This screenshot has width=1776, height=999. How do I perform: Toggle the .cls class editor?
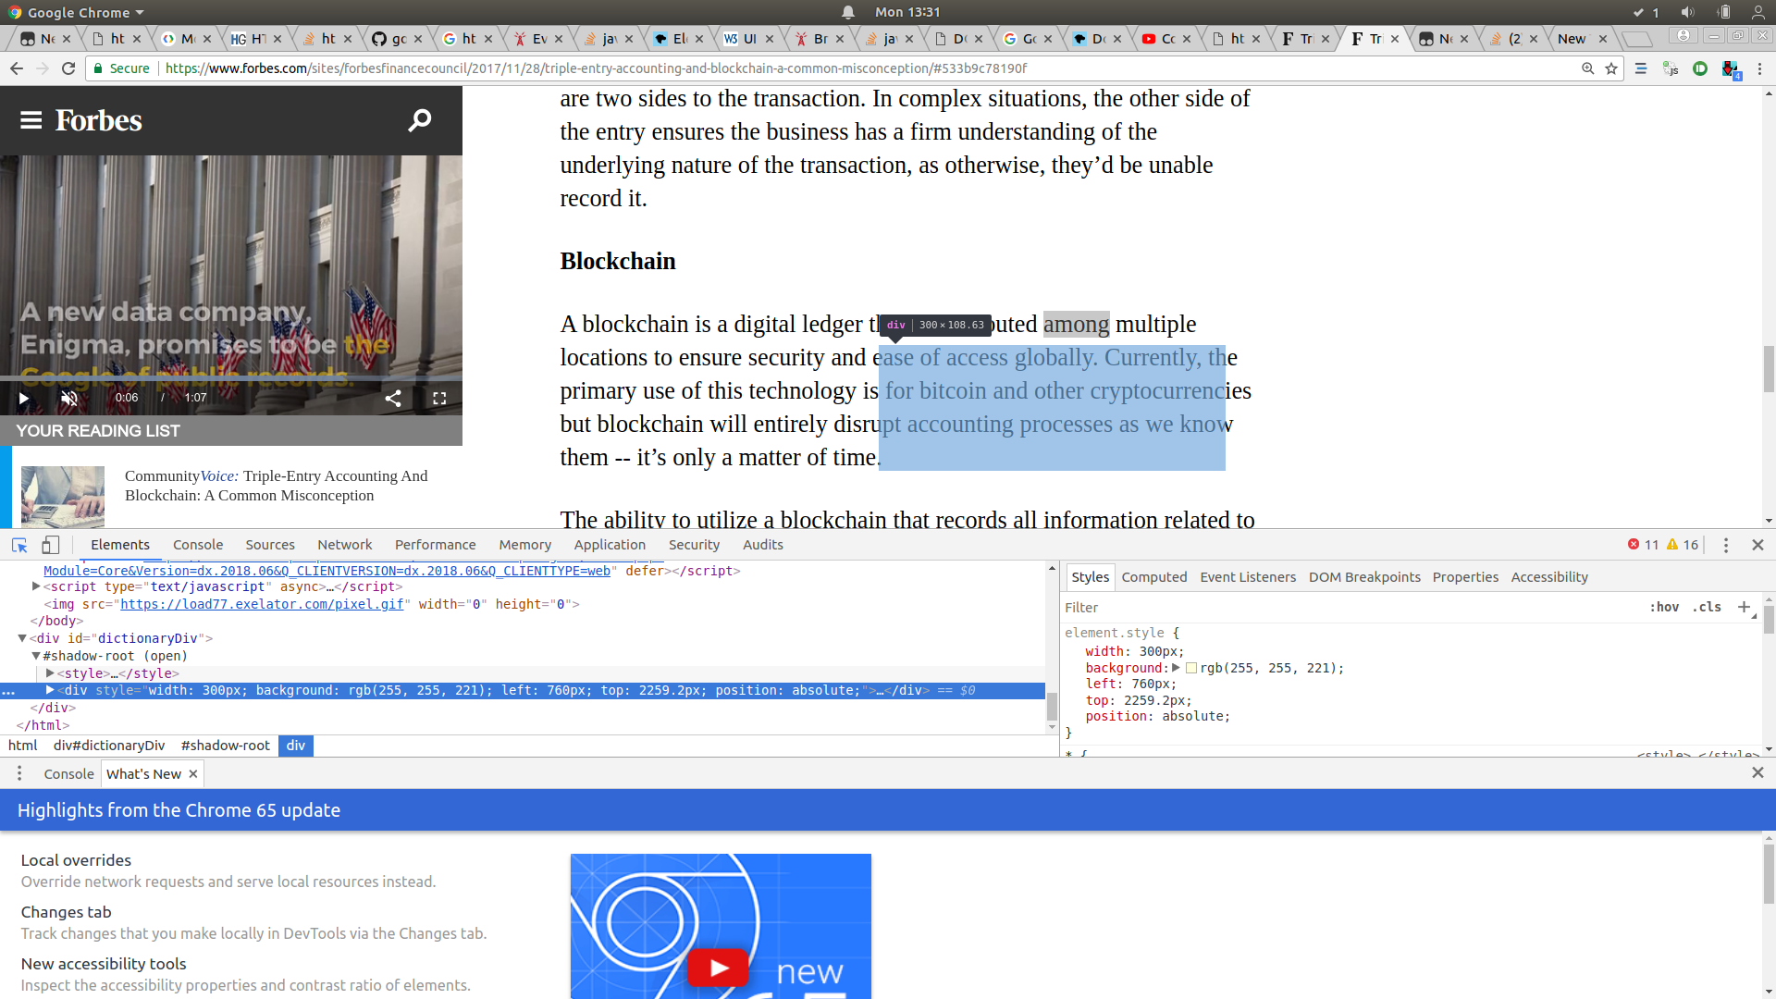pos(1707,608)
